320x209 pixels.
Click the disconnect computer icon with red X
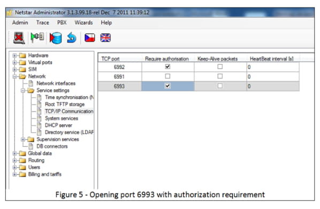tap(19, 38)
